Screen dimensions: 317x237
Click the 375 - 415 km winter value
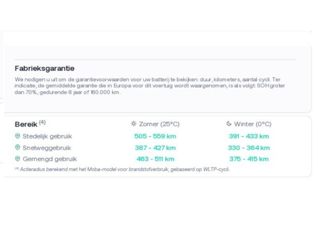(x=249, y=159)
